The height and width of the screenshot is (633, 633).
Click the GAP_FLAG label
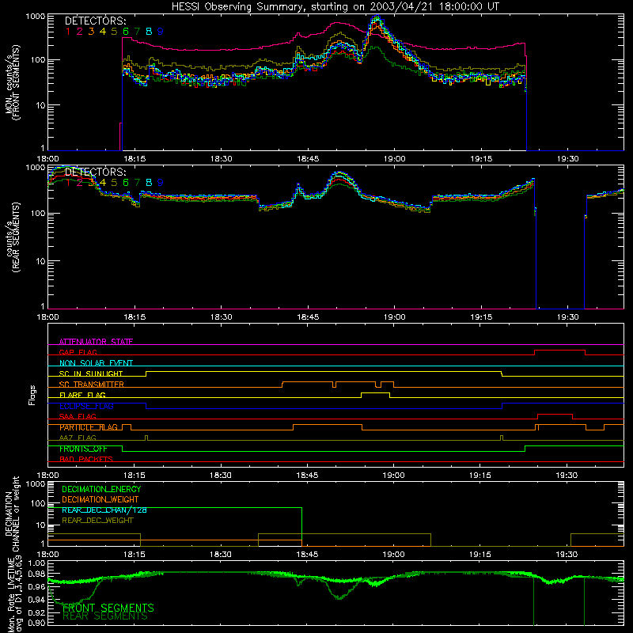[x=78, y=352]
